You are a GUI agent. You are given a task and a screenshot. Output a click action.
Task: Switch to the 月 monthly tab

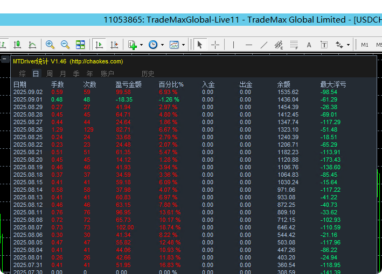tap(63, 74)
